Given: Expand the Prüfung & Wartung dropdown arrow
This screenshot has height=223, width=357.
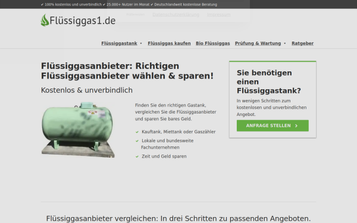Looking at the screenshot, I should (284, 43).
